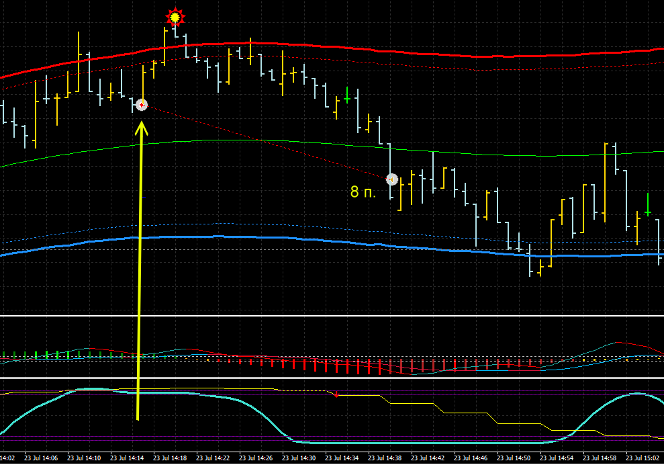664x465 pixels.
Task: Click the yellow '8 п.' text label
Action: (363, 192)
